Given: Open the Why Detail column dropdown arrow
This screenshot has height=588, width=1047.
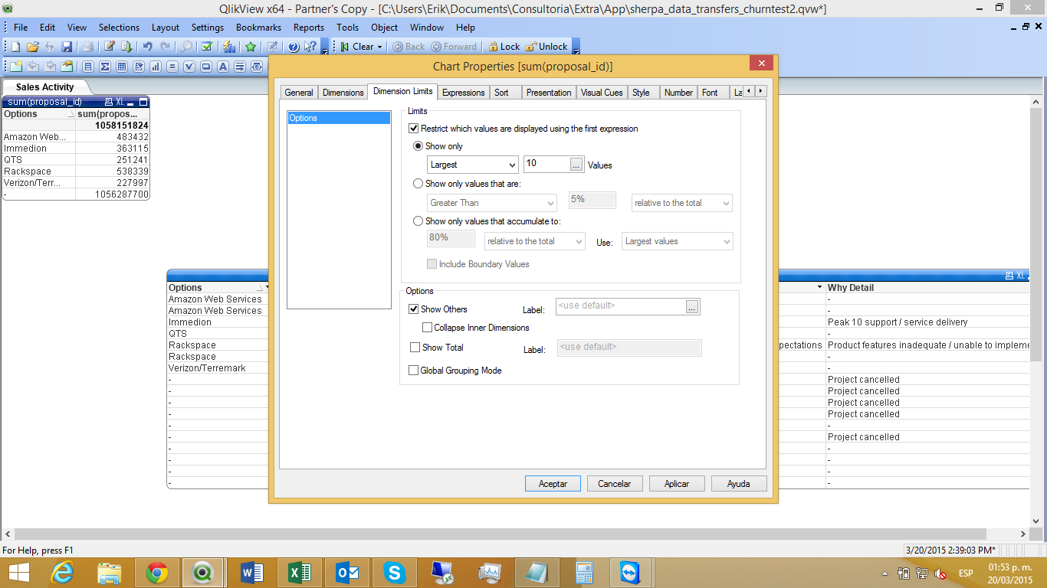Looking at the screenshot, I should coord(821,288).
